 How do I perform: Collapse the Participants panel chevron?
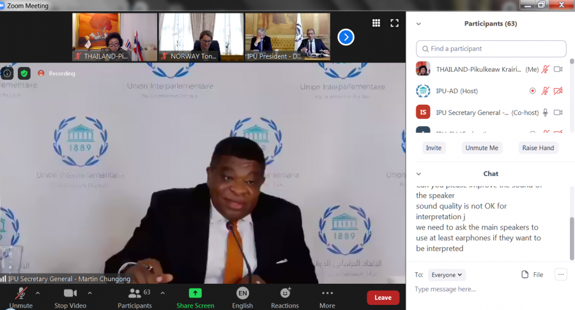(419, 24)
